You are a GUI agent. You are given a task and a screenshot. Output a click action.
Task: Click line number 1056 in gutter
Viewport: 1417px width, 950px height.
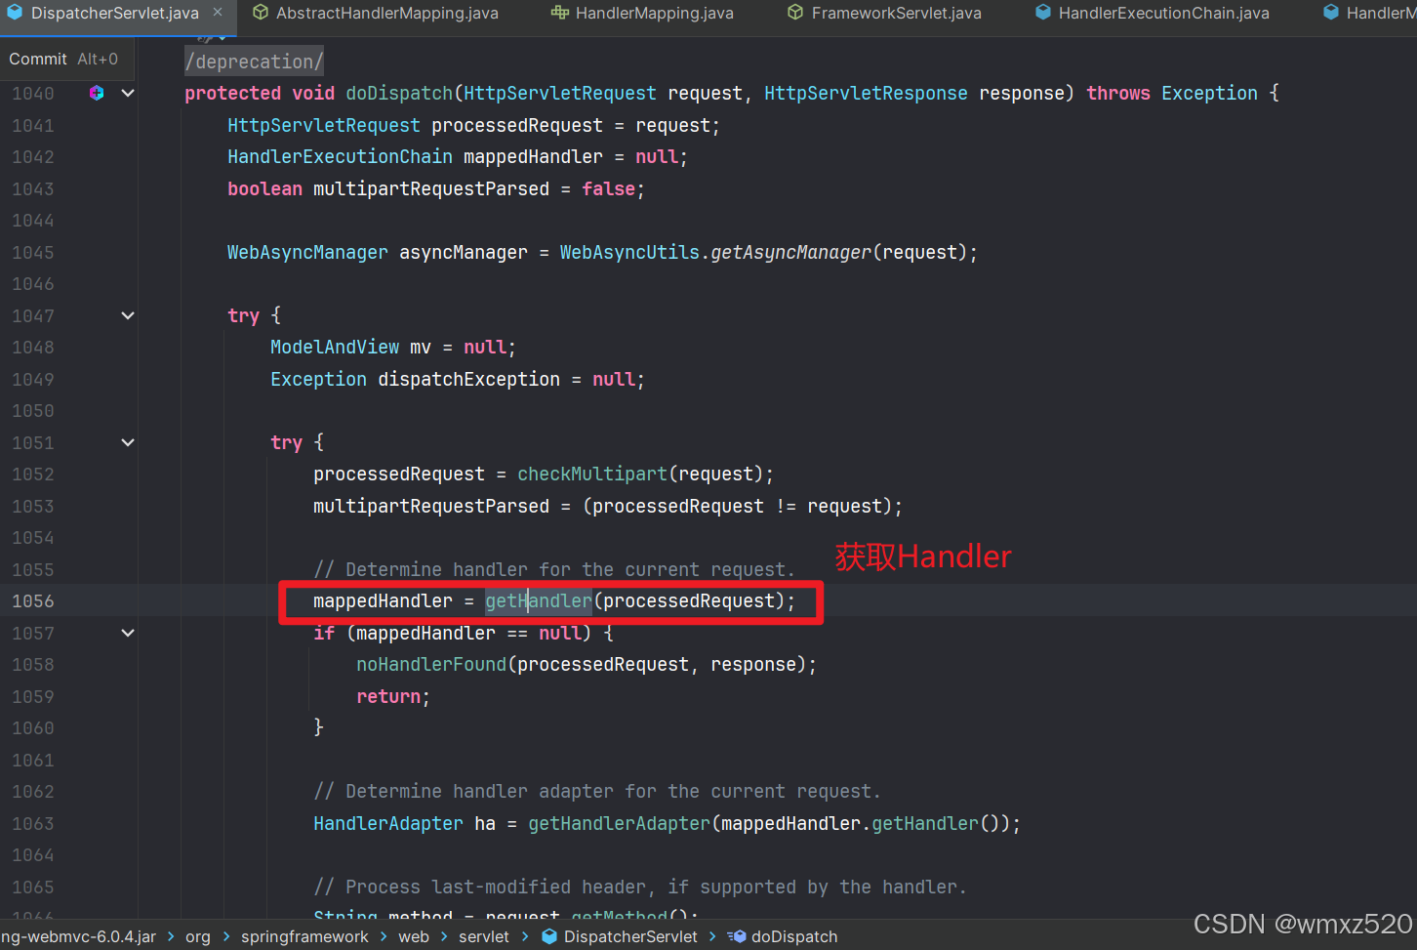(33, 601)
